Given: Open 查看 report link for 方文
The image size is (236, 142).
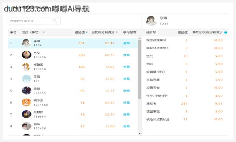Looking at the screenshot, I should tap(126, 55).
